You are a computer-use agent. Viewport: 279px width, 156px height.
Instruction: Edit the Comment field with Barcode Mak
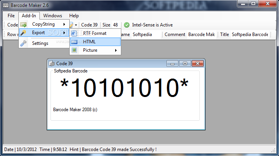(x=202, y=34)
